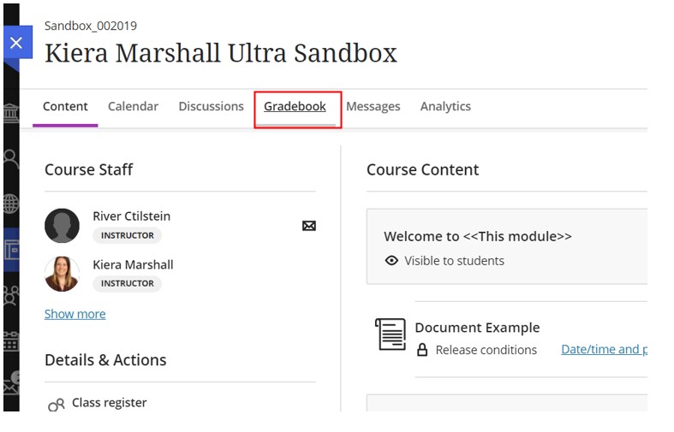Image resolution: width=674 pixels, height=432 pixels.
Task: Switch to the Gradebook tab
Action: tap(295, 106)
